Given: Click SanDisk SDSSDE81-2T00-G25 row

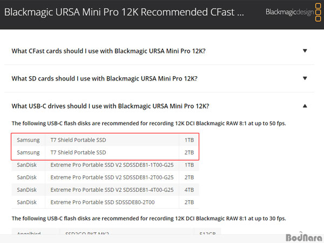Looking at the screenshot, I should click(105, 177).
